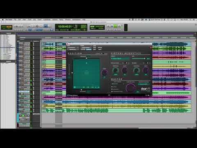This screenshot has width=197, height=148.
Task: Click the green Play transport button
Action: (115, 26)
